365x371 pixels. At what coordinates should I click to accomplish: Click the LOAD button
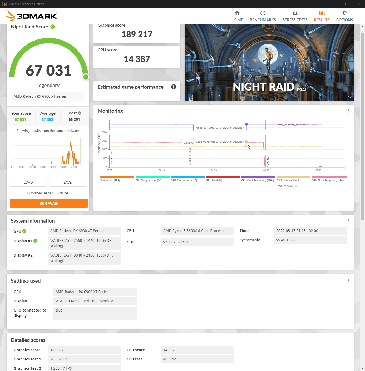[x=28, y=182]
